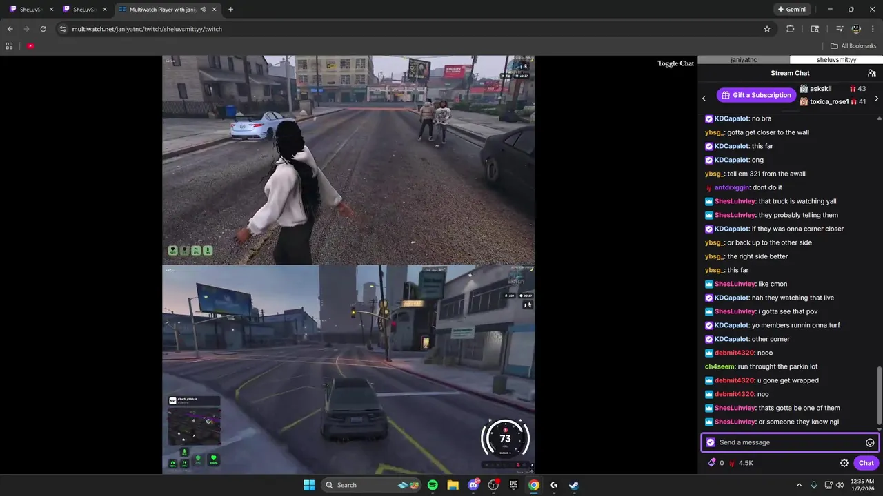Image resolution: width=883 pixels, height=496 pixels.
Task: Switch to the sheluvsmittyy chat tab
Action: point(835,60)
